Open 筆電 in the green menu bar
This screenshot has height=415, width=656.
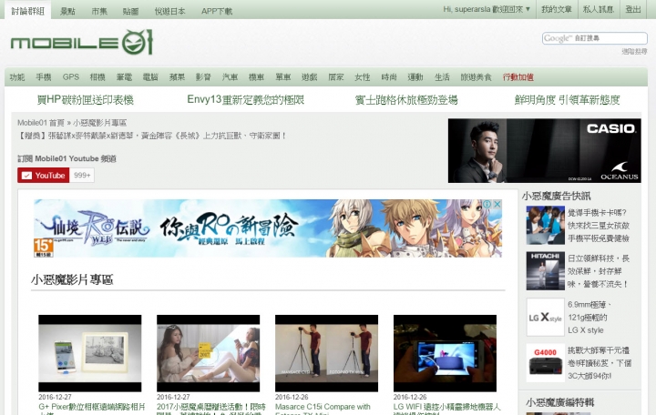124,76
